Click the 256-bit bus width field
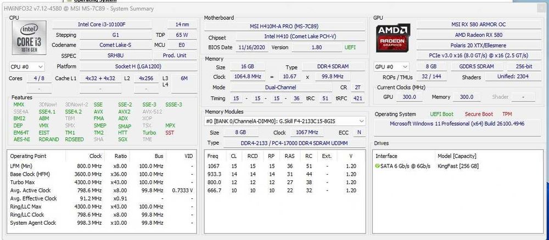Viewport: 549px width, 240px height. click(524, 66)
